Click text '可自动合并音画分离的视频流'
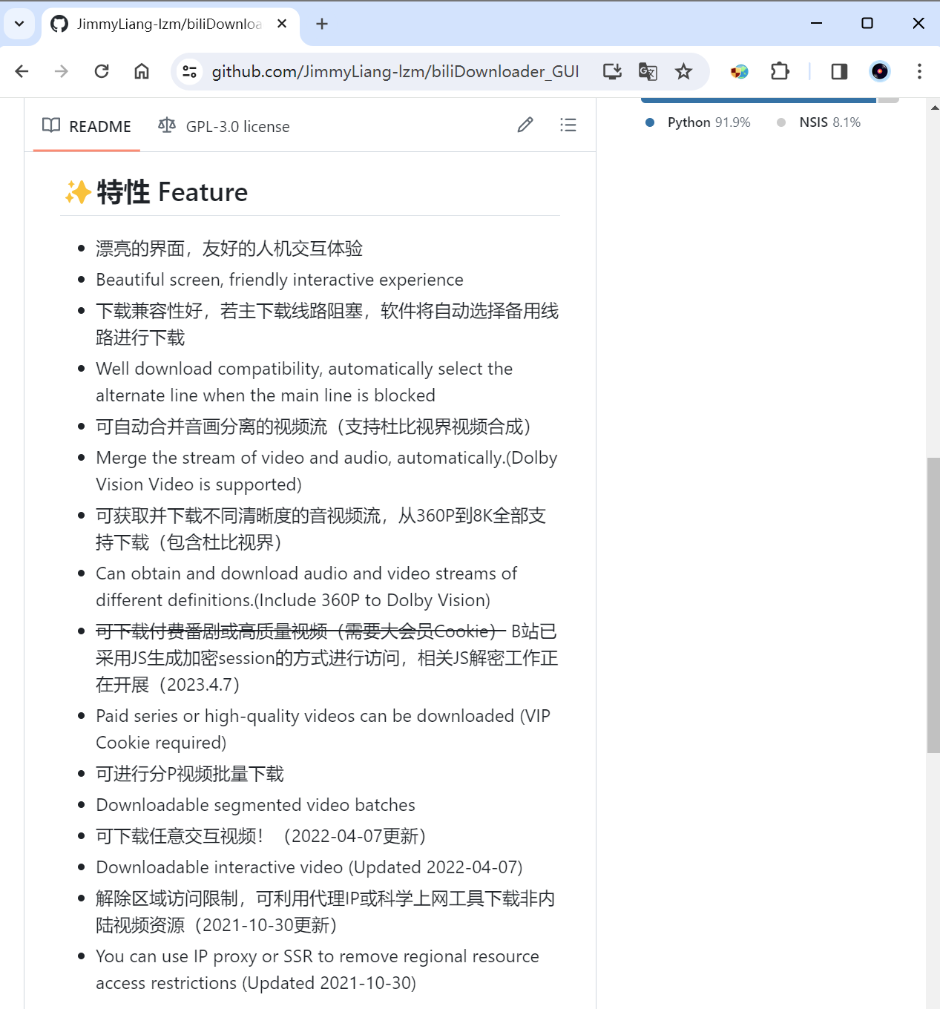 tap(211, 427)
